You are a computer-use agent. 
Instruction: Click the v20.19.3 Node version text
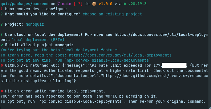tap(137, 4)
